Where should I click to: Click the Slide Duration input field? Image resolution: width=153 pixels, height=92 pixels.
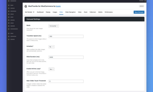pyautogui.click(x=66, y=57)
